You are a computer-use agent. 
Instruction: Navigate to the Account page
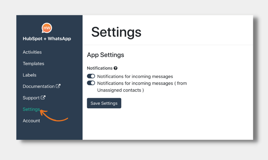tap(31, 121)
